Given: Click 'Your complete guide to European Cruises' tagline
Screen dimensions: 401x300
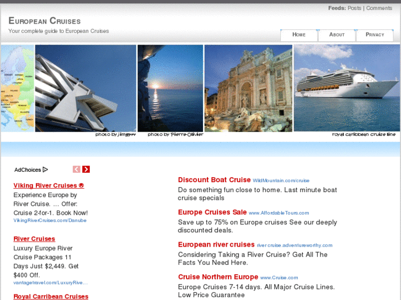Looking at the screenshot, I should 58,31.
